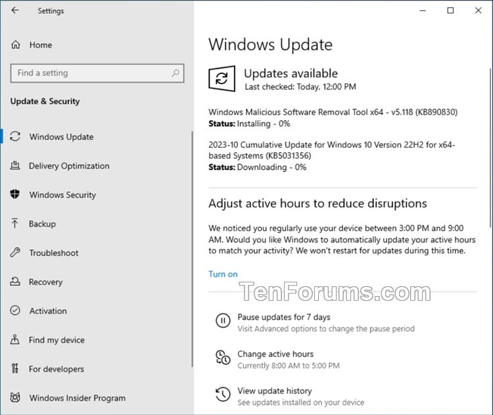Click Status: Downloading - 0% text
Screen dimensions: 493x415
257,167
